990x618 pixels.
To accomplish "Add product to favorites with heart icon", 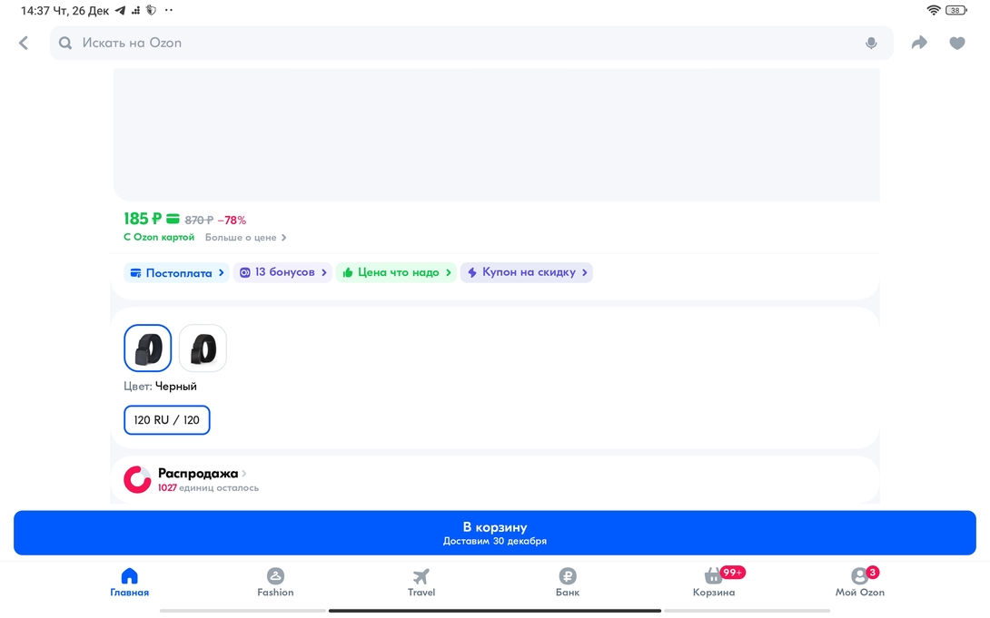I will pyautogui.click(x=956, y=43).
